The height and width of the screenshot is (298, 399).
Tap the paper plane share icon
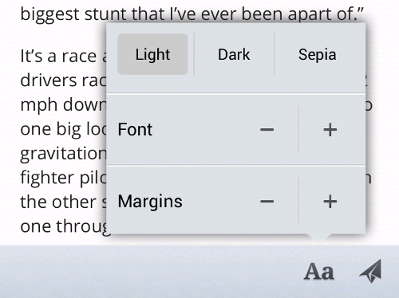tap(370, 271)
